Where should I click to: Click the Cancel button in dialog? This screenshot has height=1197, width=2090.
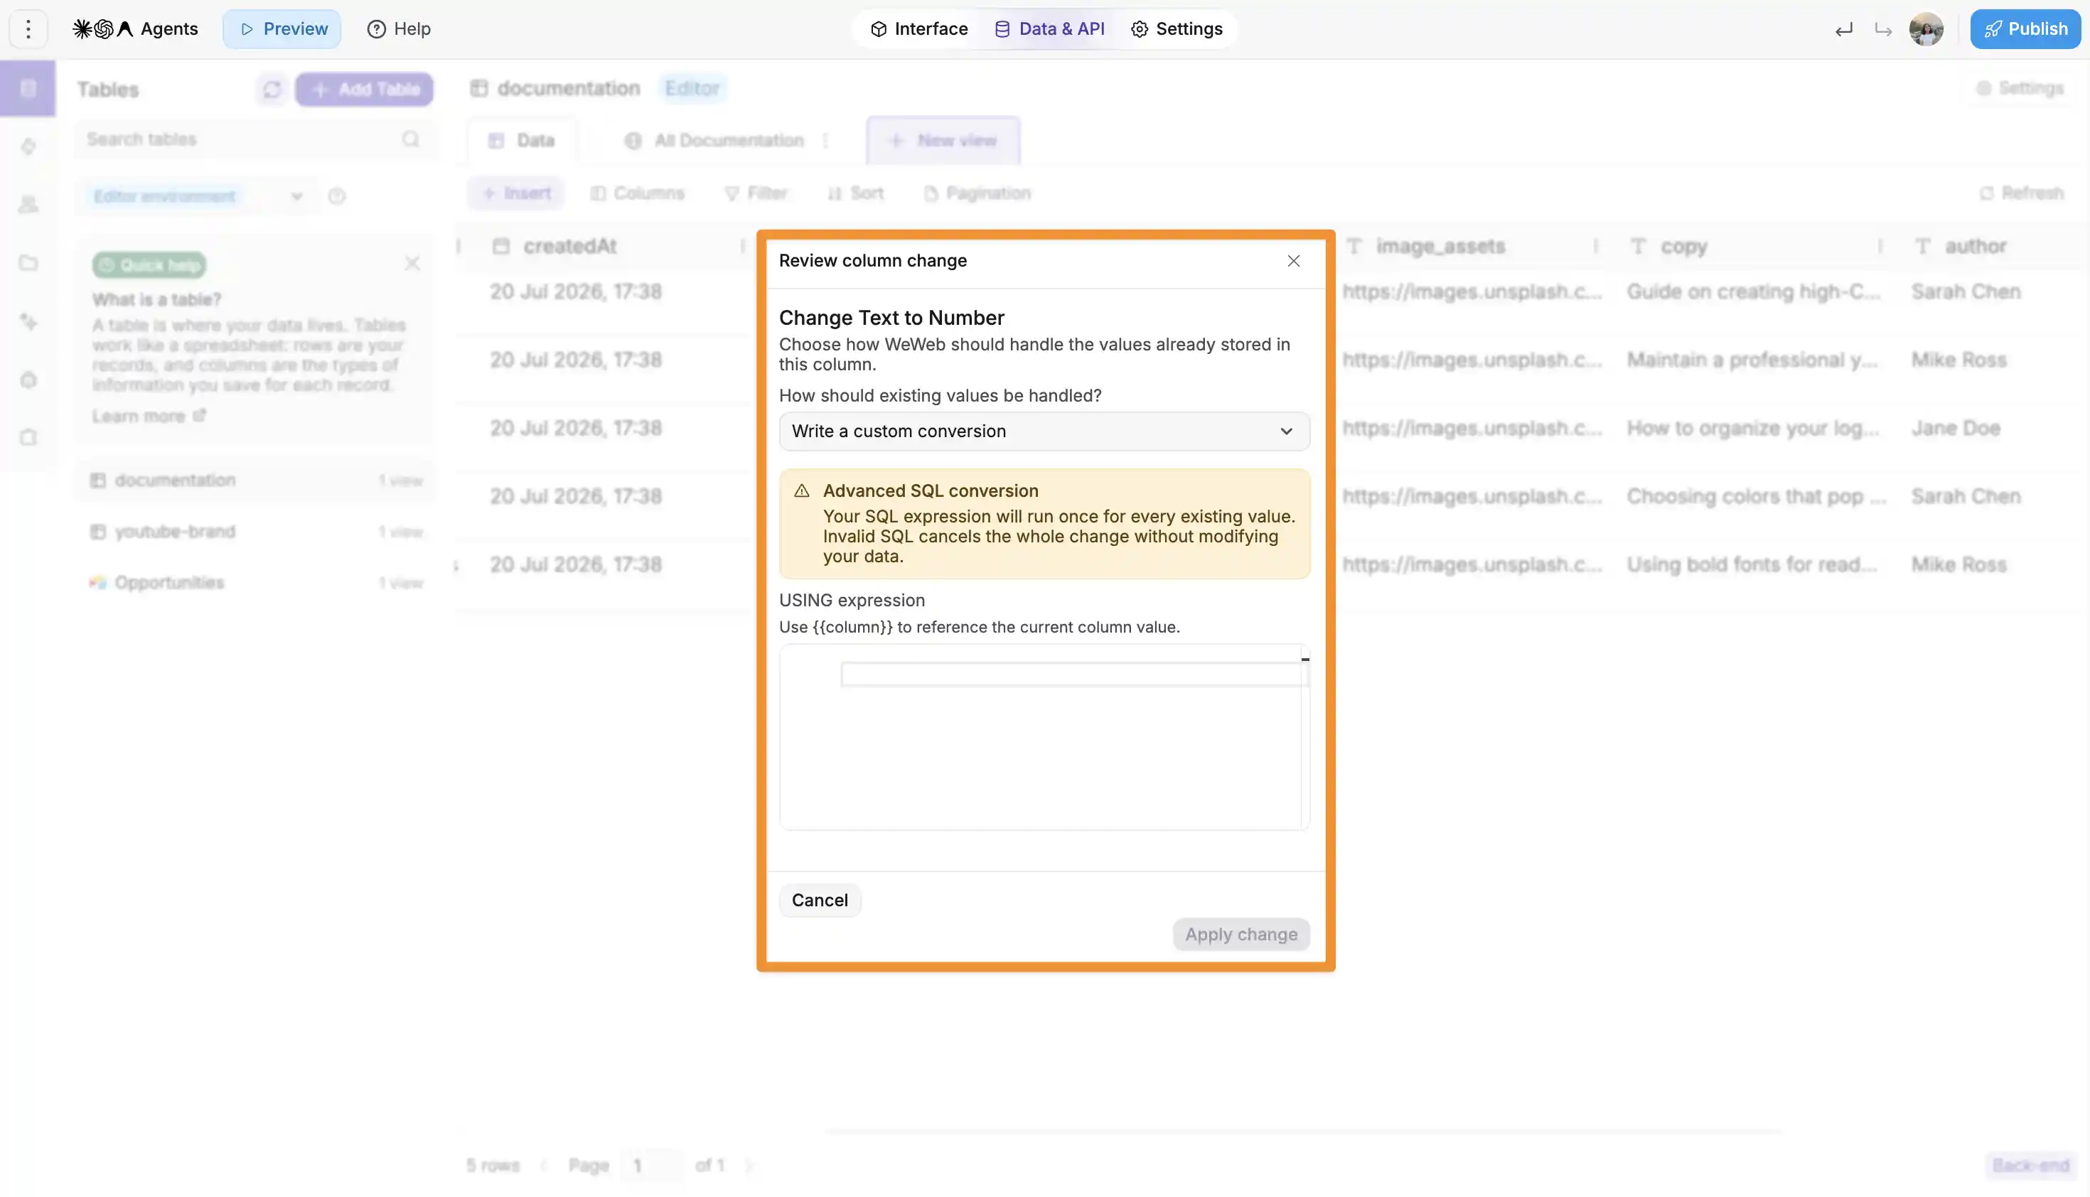pos(820,900)
